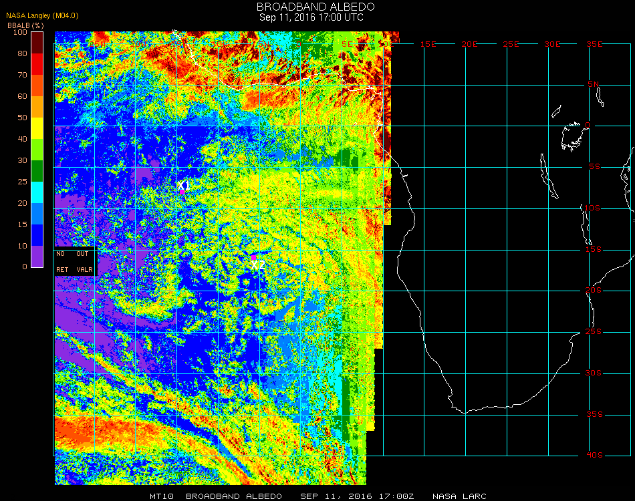
Task: Click the SEP 11, 2016 17:00Z footer text
Action: (x=357, y=496)
